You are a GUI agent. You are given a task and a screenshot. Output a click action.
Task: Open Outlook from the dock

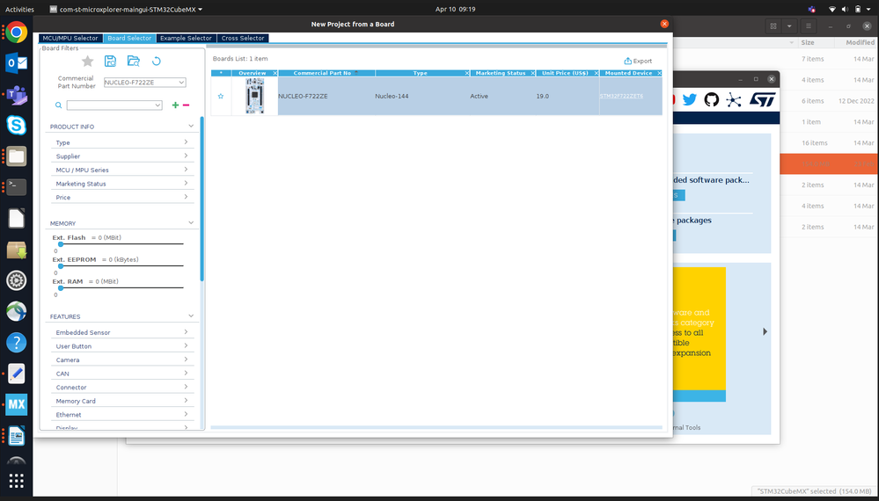16,63
